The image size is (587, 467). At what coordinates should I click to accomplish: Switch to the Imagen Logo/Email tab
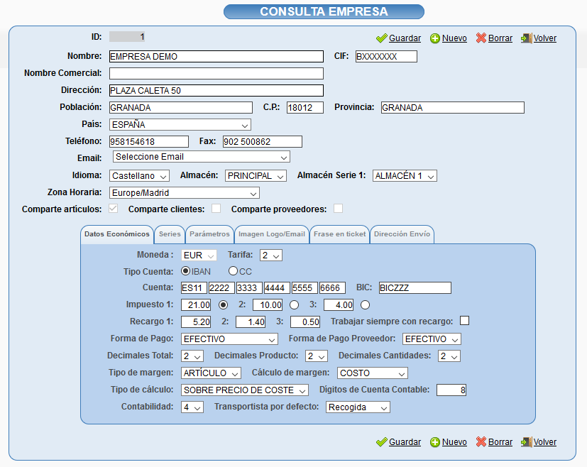(x=272, y=234)
